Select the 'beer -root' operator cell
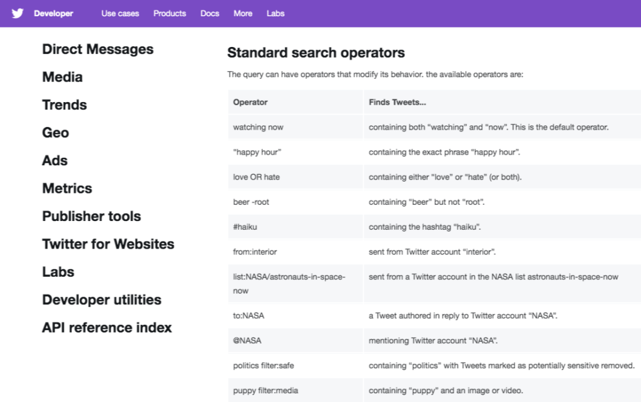641x402 pixels. [295, 202]
